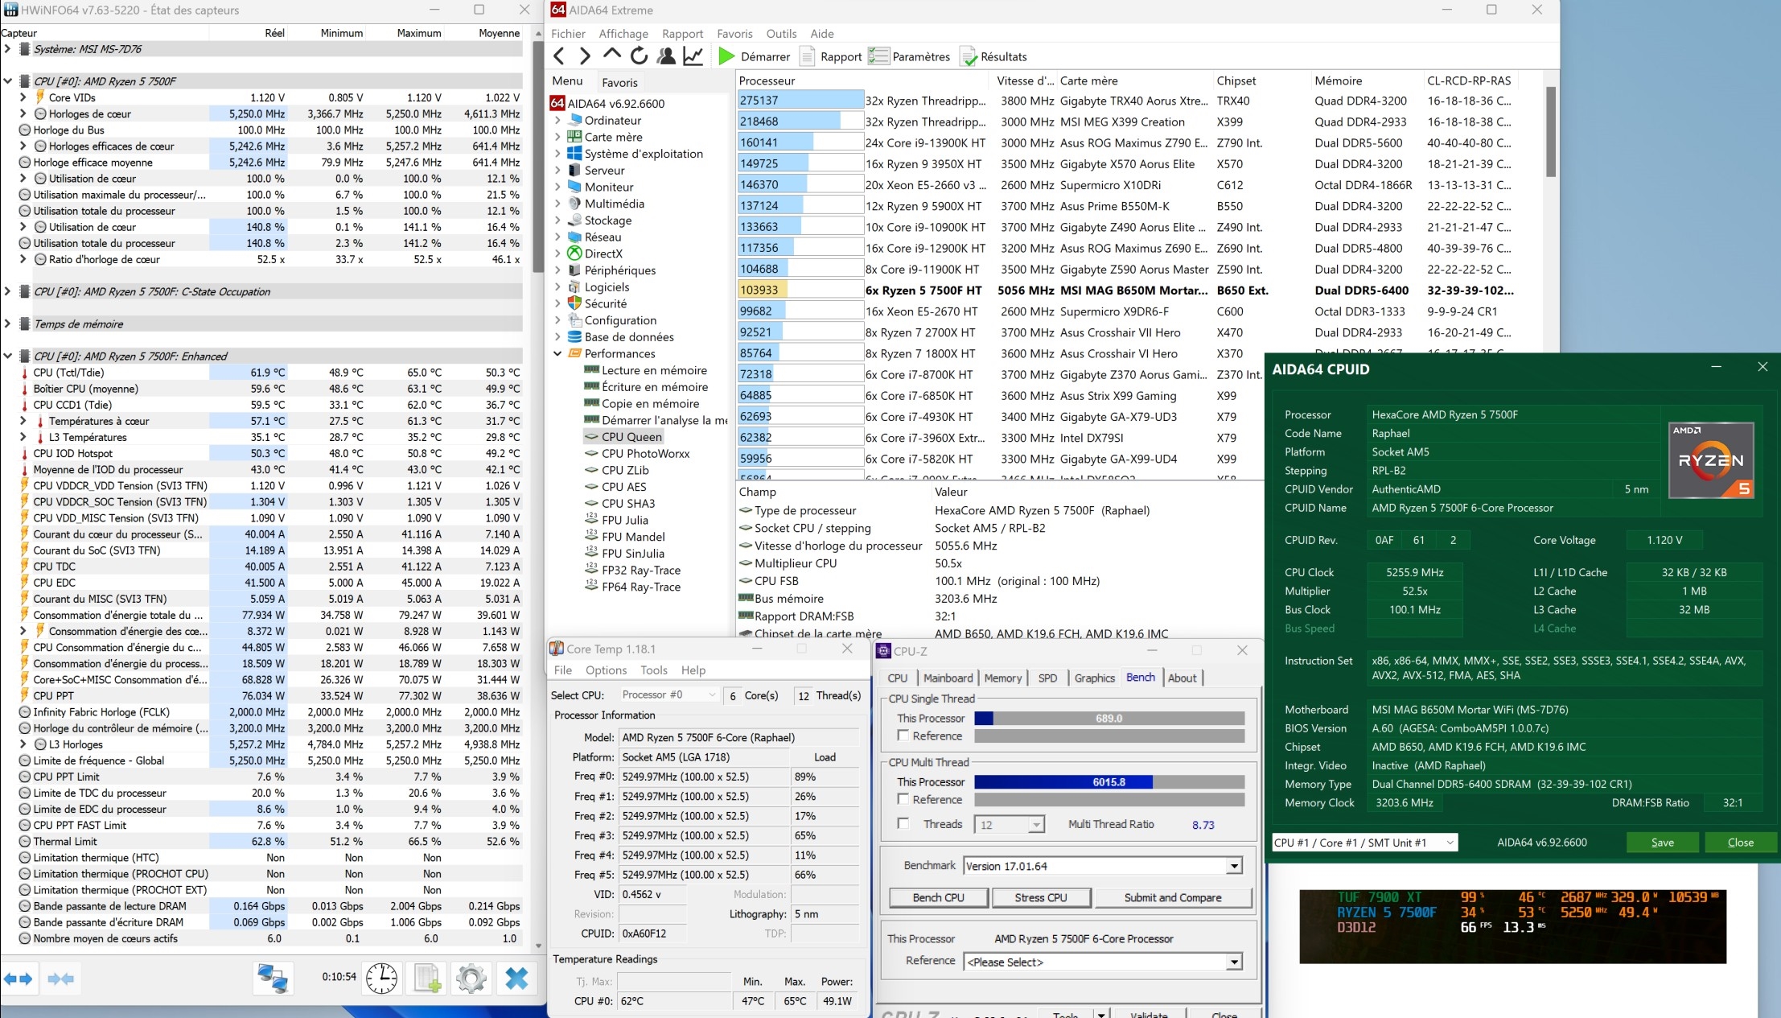Select FPU Julia benchmark in AIDA64 tree
The width and height of the screenshot is (1781, 1018).
point(624,520)
